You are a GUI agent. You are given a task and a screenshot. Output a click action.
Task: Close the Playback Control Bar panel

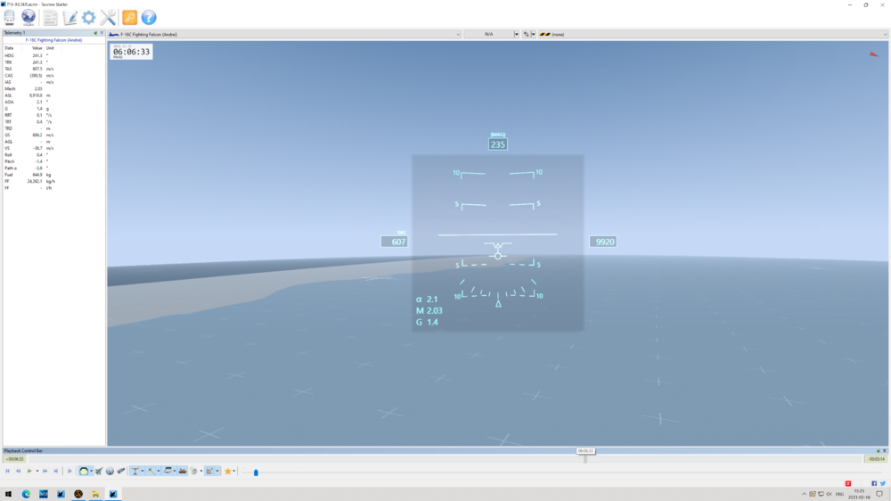pos(884,451)
